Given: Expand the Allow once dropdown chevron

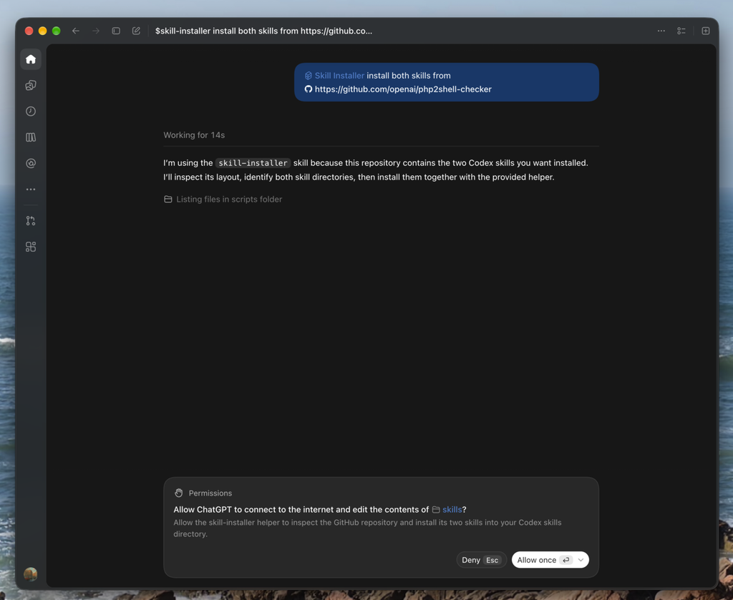Looking at the screenshot, I should [x=581, y=560].
